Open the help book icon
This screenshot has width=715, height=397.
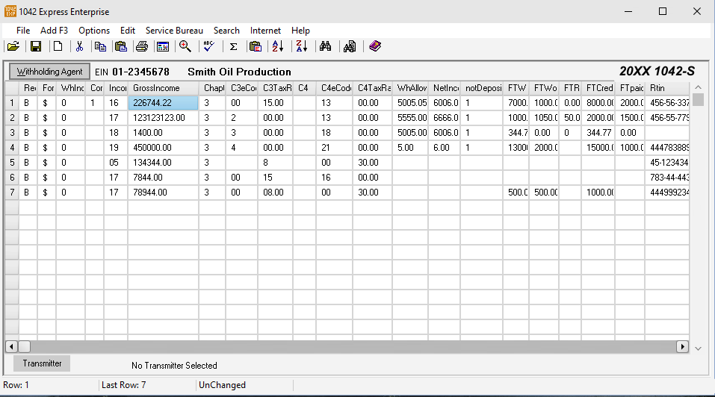(375, 46)
